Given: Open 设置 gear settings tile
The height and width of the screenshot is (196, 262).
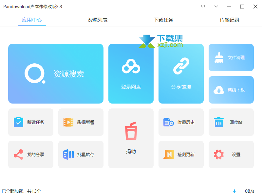Looking at the screenshot, I should tap(231, 155).
